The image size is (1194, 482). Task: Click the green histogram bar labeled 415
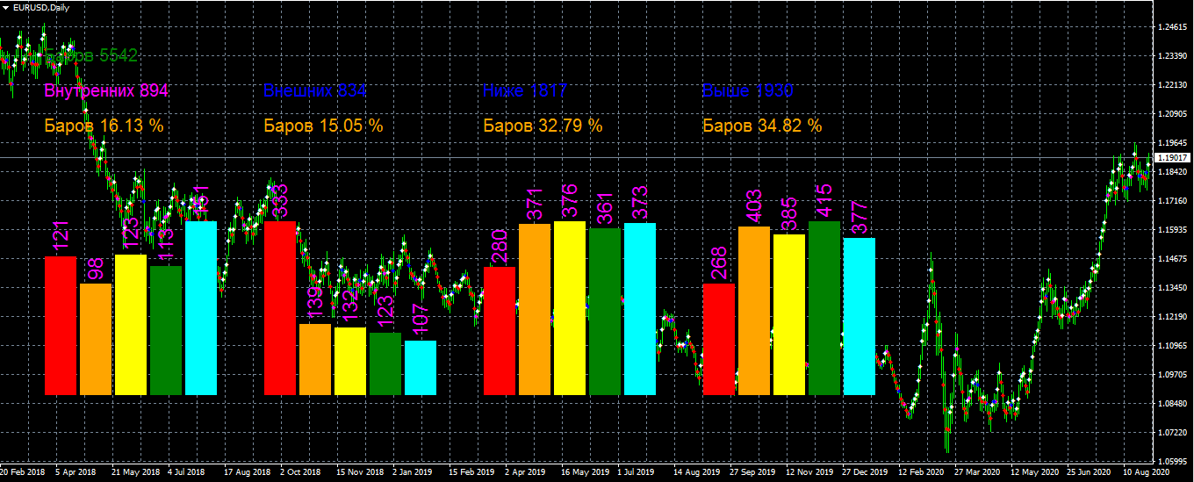(824, 308)
